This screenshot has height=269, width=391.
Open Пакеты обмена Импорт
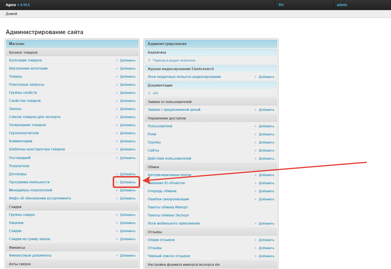(168, 207)
